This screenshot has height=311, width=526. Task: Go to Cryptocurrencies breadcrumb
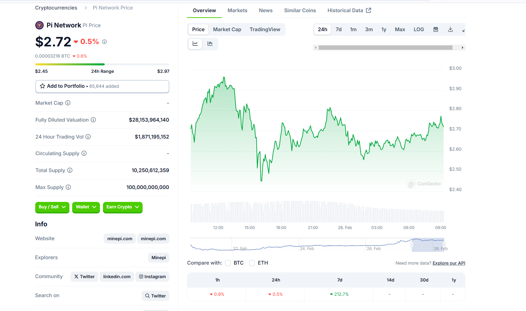click(56, 8)
